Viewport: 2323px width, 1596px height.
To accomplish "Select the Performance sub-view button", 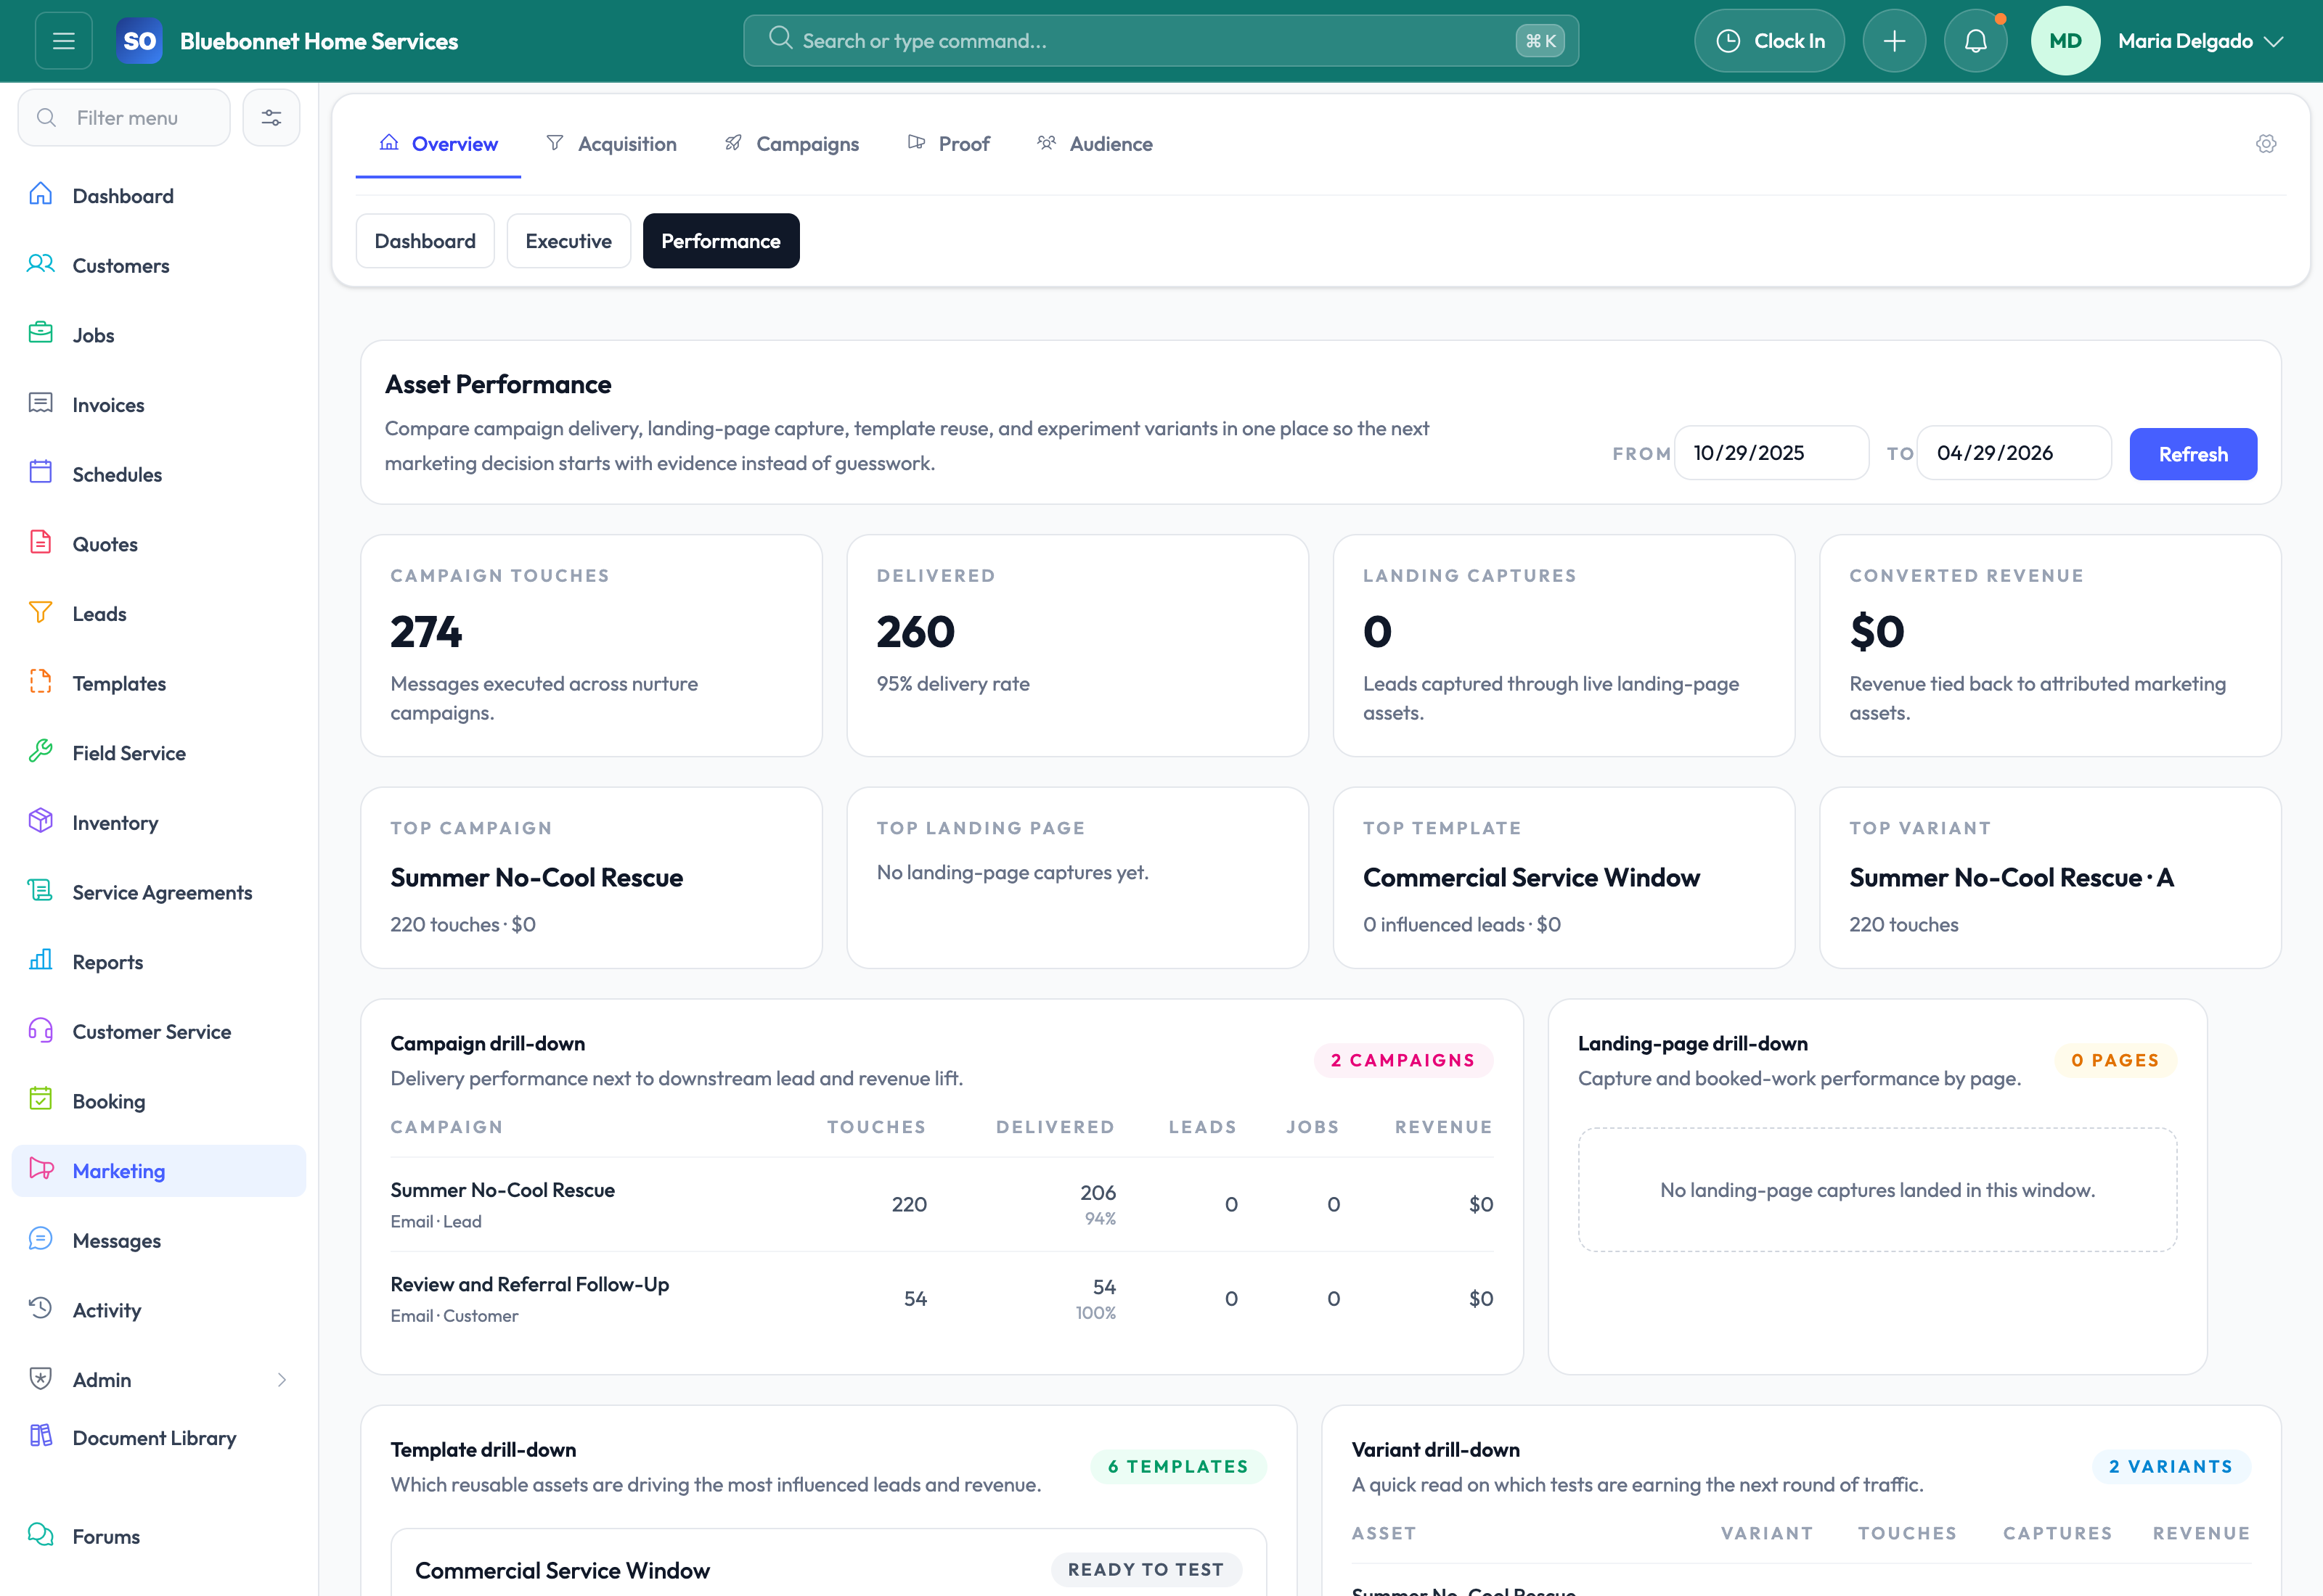I will pyautogui.click(x=720, y=241).
